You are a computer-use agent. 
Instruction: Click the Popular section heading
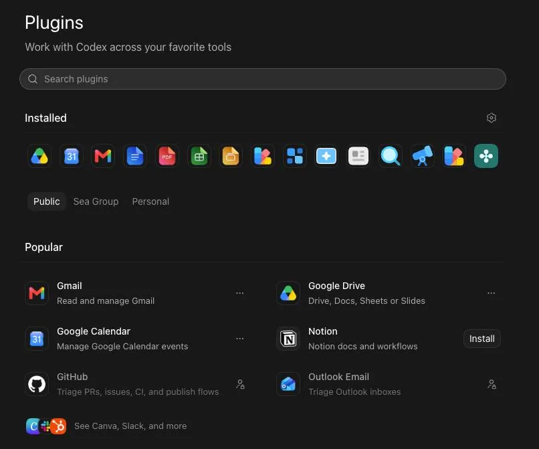(43, 247)
